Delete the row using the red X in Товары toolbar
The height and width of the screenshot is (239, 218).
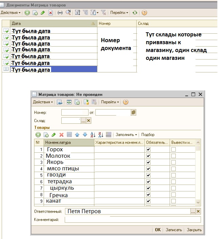coord(61,135)
